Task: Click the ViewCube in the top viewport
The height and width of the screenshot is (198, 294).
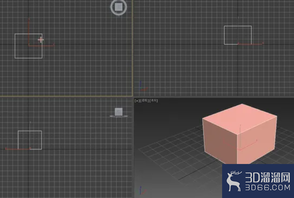Action: point(119,7)
